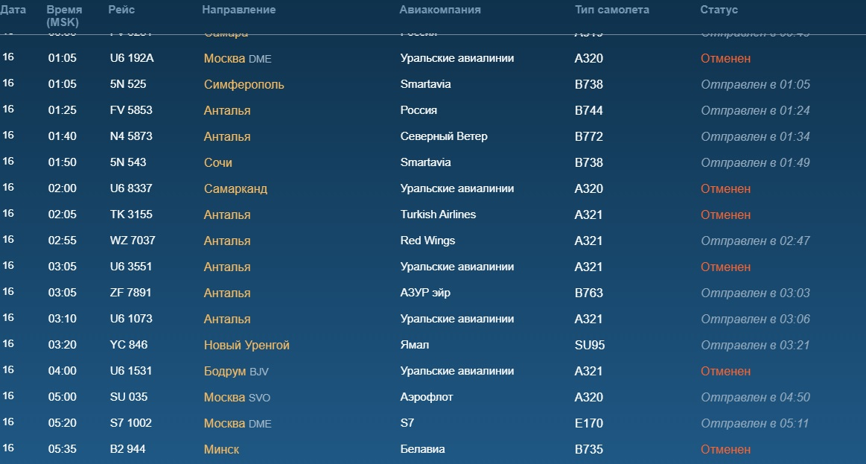Click airline Белавиа

coord(422,449)
